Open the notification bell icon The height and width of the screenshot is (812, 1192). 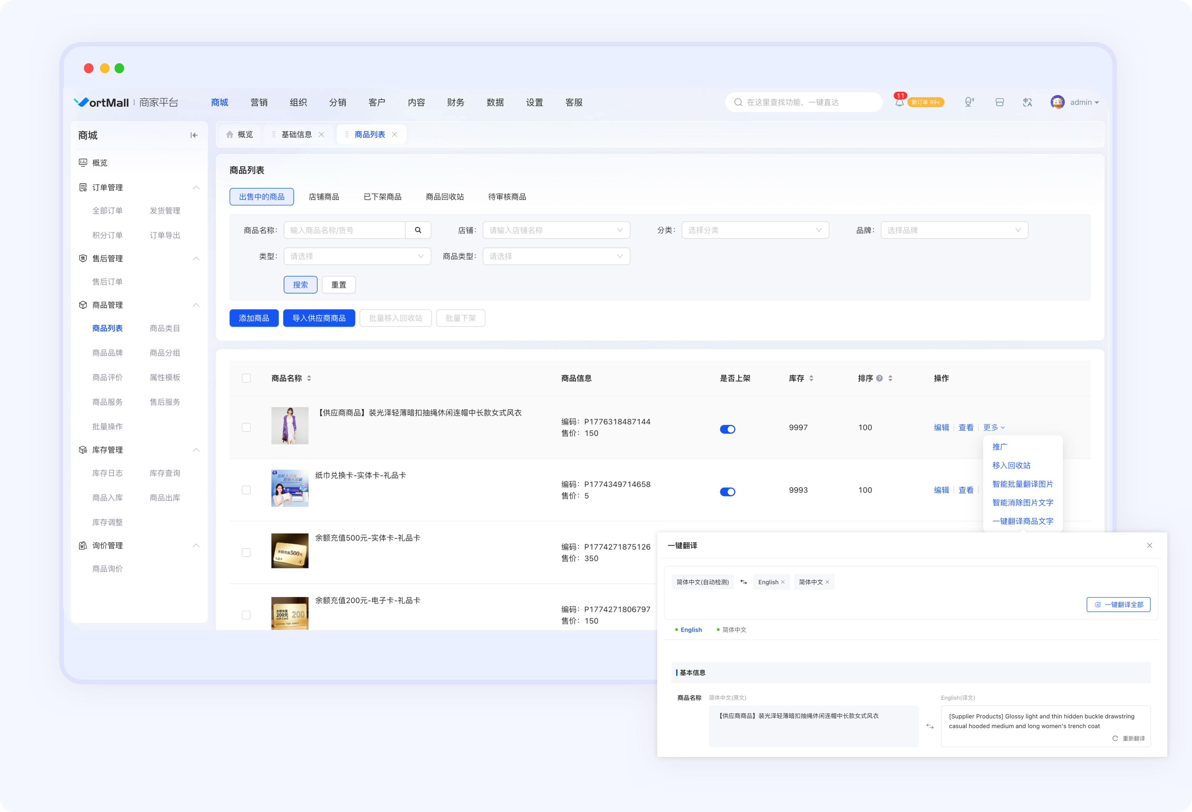(x=900, y=103)
